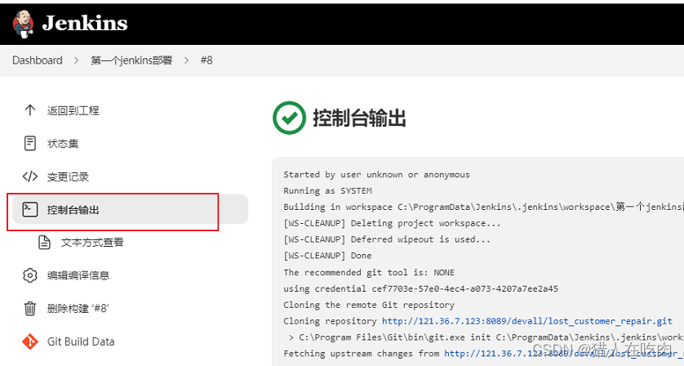
Task: Open Jenkins home via the Jenkins title text
Action: pos(85,24)
